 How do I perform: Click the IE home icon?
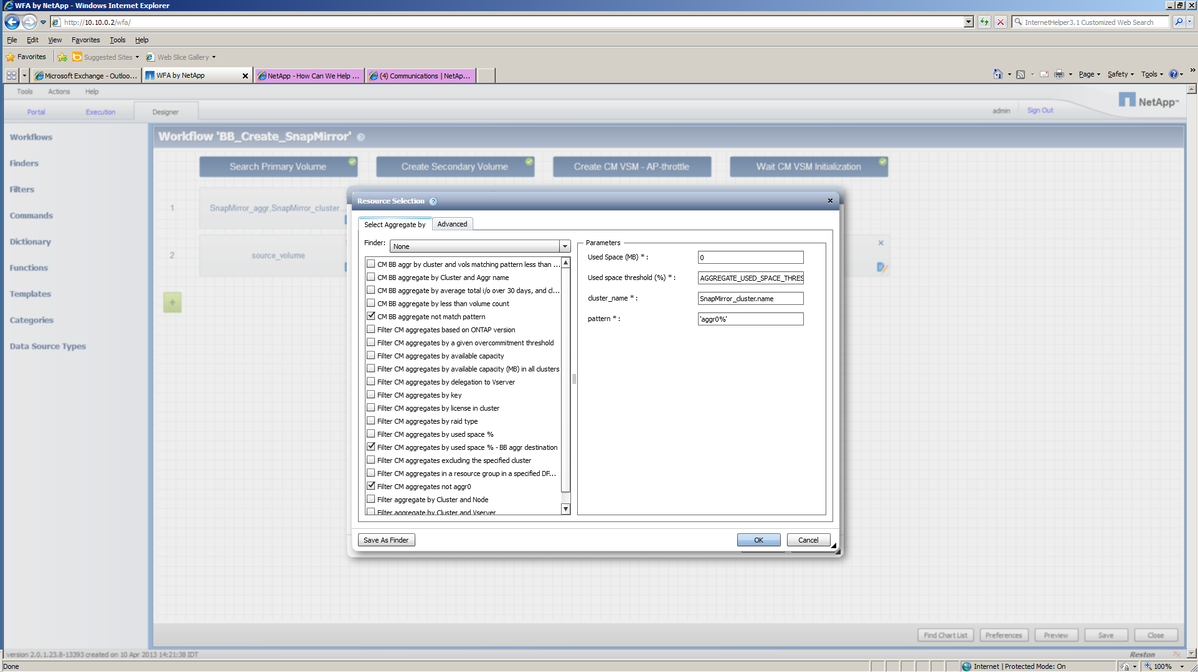pos(998,75)
